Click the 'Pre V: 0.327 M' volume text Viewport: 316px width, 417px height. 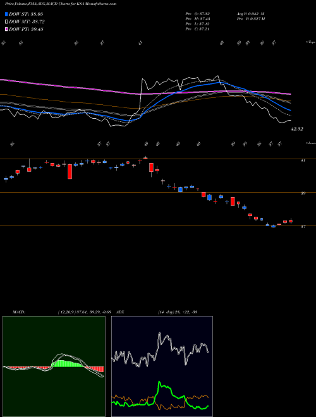[250, 19]
